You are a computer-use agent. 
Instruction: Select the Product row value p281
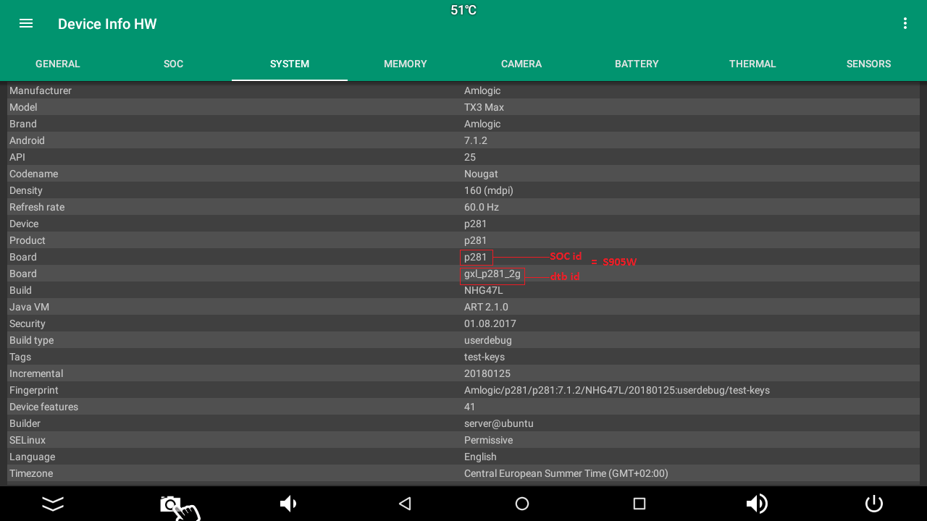[x=475, y=240]
